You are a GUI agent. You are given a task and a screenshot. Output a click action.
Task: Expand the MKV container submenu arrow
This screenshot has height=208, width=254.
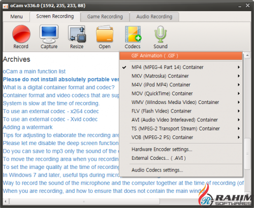click(239, 76)
